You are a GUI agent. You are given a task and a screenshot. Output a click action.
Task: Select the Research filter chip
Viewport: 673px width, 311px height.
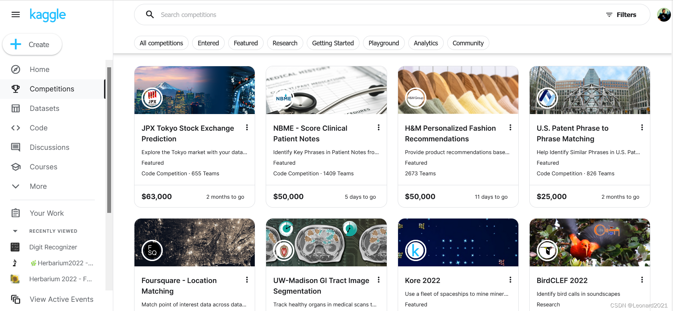(x=285, y=43)
